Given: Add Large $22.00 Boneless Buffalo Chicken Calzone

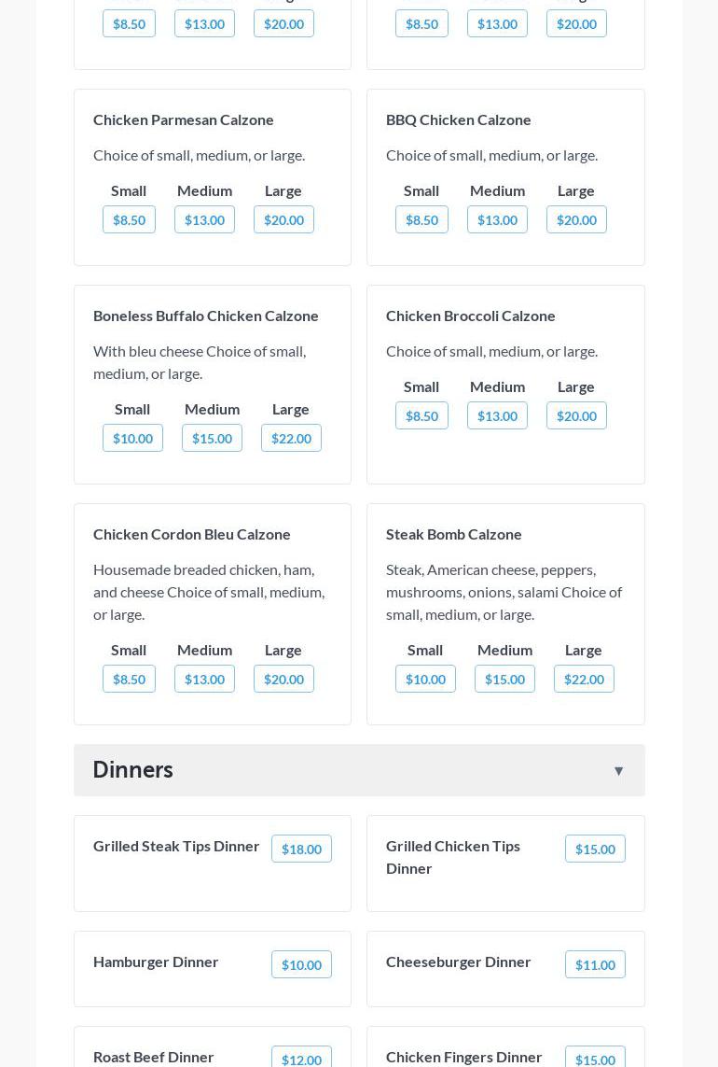Looking at the screenshot, I should coord(291,439).
